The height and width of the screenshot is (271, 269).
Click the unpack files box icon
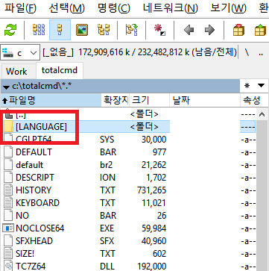tap(260, 30)
